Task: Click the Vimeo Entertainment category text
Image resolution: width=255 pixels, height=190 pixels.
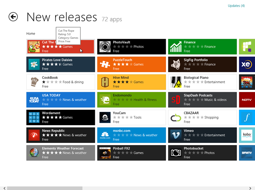Action: click(x=215, y=135)
